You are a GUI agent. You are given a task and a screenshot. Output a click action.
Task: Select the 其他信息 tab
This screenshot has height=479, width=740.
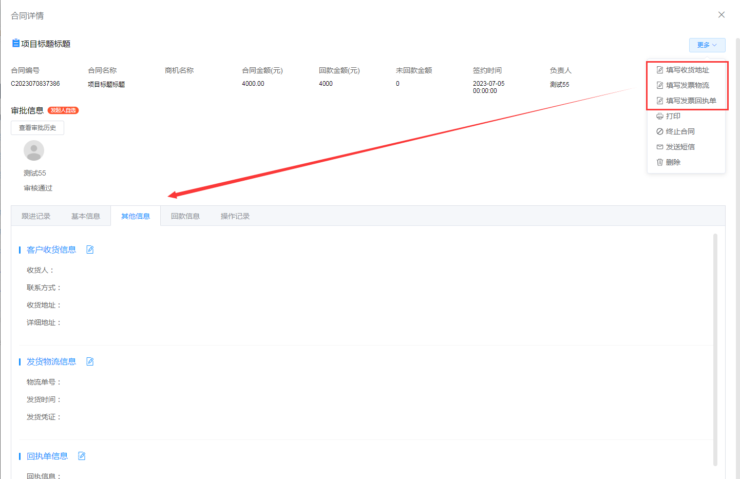pyautogui.click(x=136, y=216)
